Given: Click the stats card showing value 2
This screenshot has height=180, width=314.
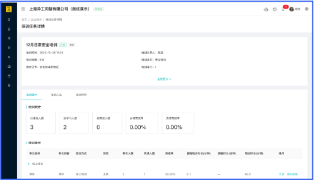Looking at the screenshot, I should [74, 123].
